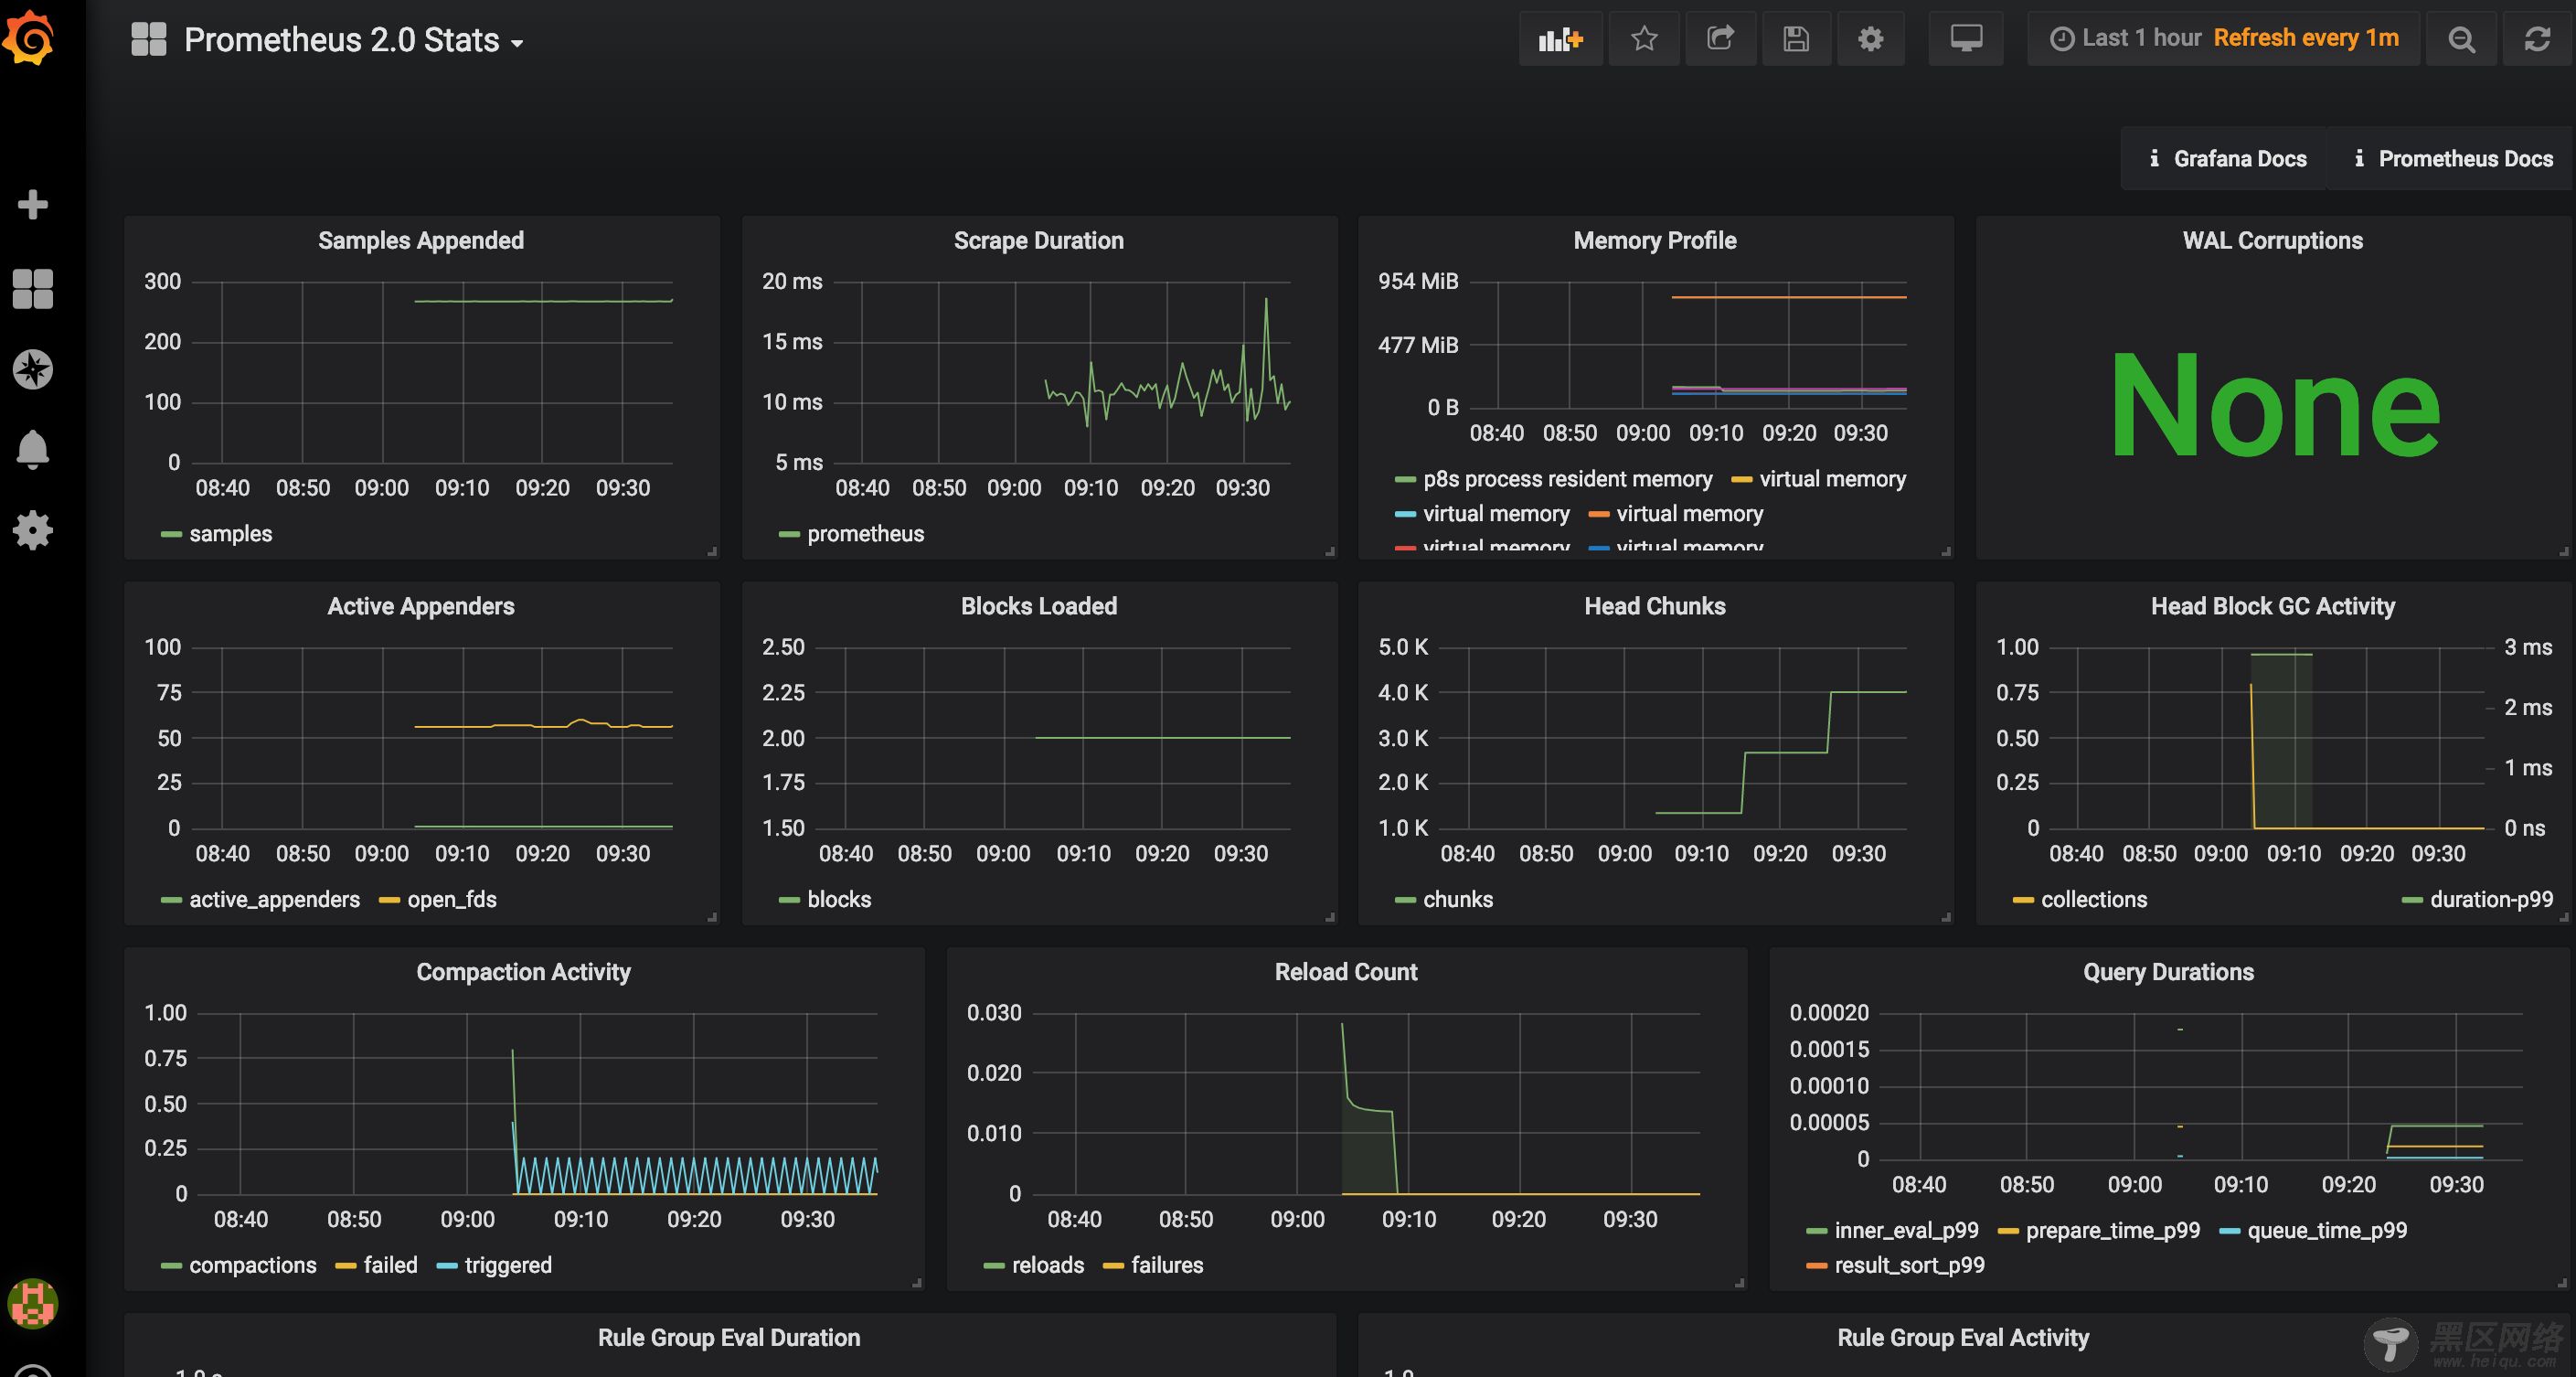The width and height of the screenshot is (2576, 1377).
Task: Click the zoom out time range icon
Action: [x=2461, y=39]
